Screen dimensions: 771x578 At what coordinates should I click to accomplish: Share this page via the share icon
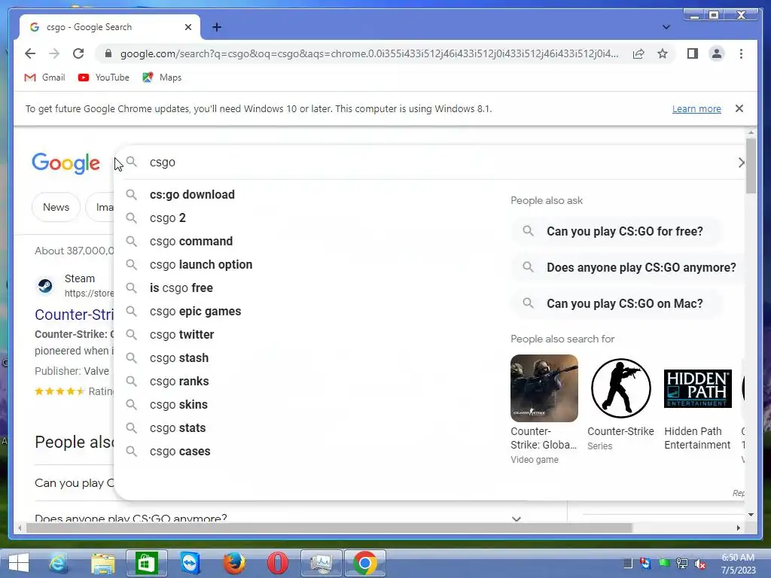tap(638, 53)
